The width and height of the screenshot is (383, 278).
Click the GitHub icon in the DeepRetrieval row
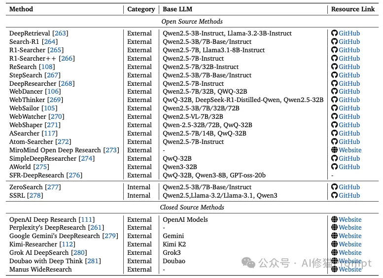coord(334,34)
